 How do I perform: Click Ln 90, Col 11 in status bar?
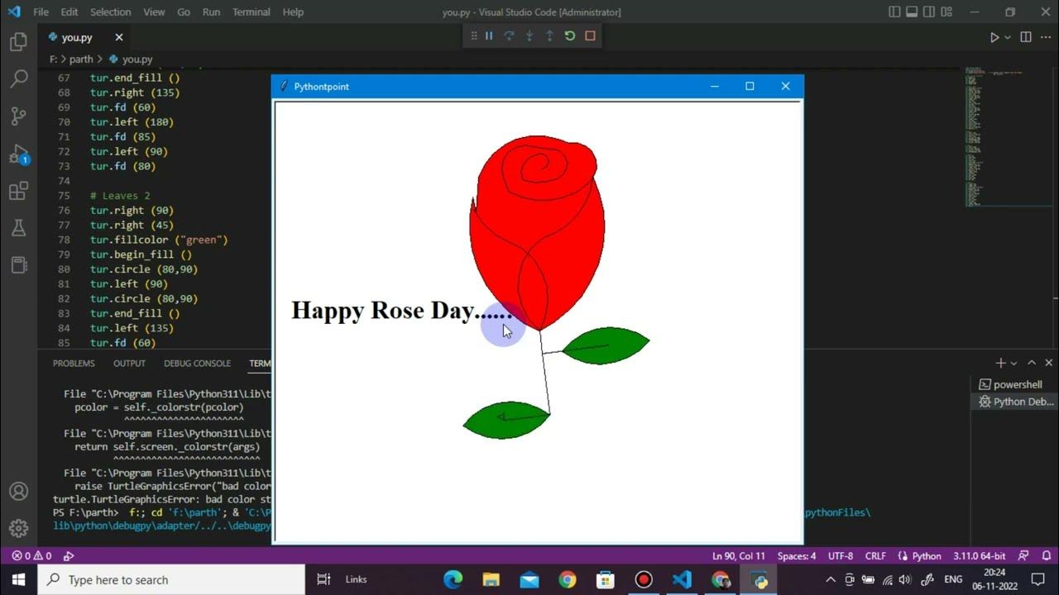tap(739, 556)
